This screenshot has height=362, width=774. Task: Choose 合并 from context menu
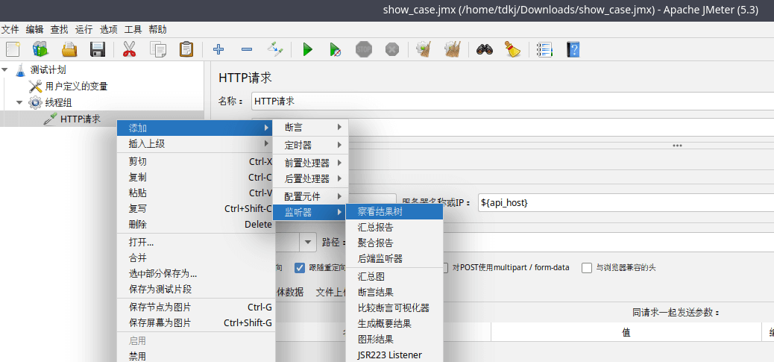(195, 258)
